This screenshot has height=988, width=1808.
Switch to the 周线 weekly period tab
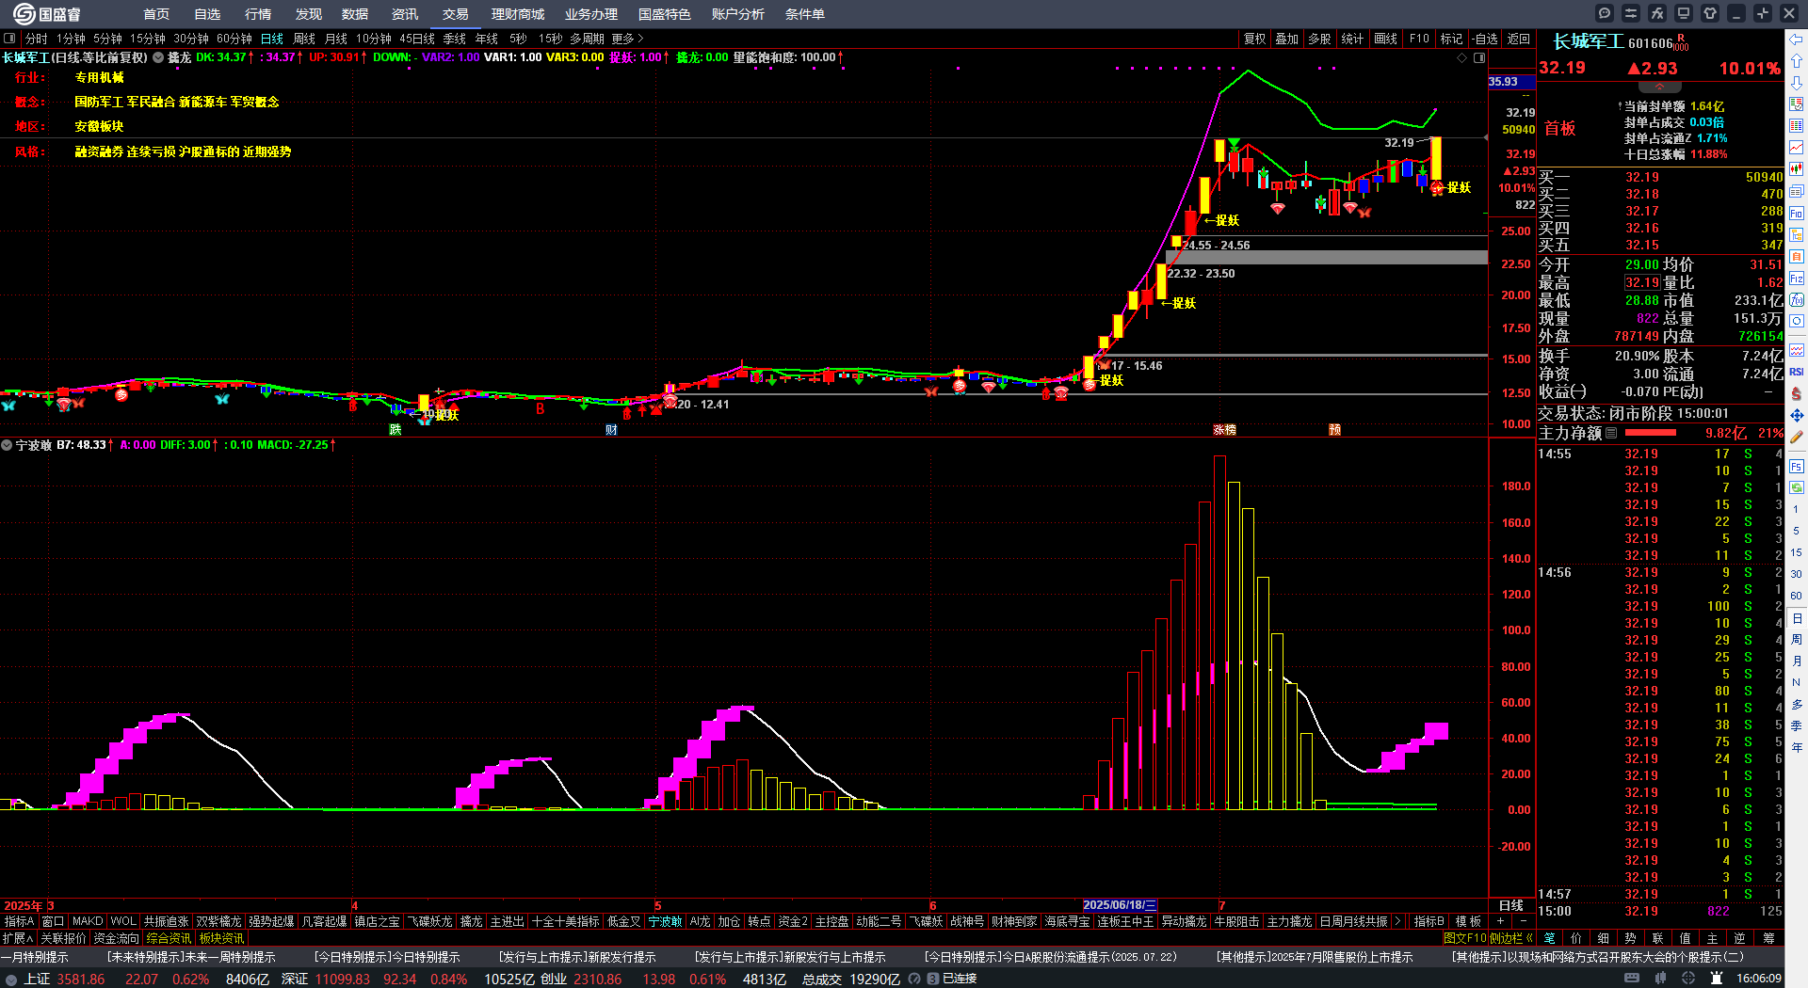coord(304,39)
